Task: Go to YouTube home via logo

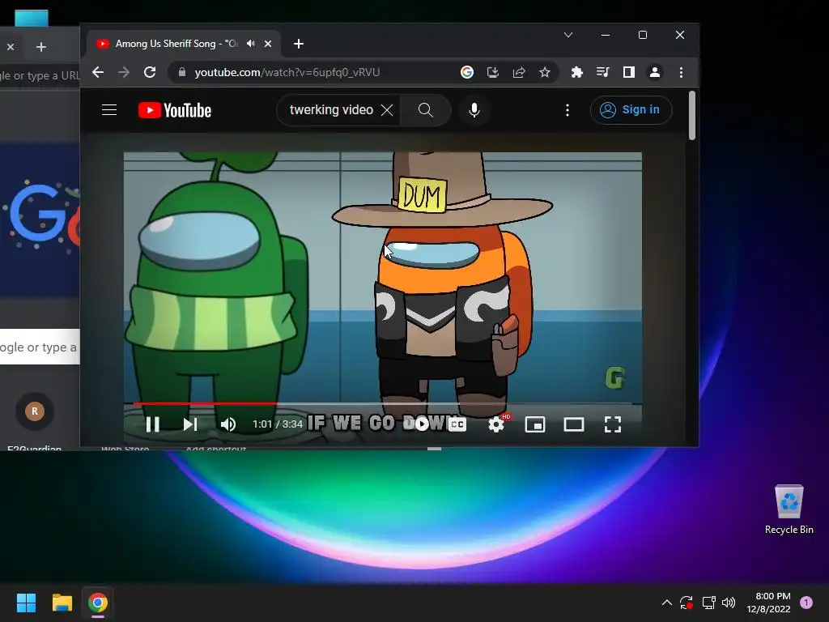Action: 175,110
